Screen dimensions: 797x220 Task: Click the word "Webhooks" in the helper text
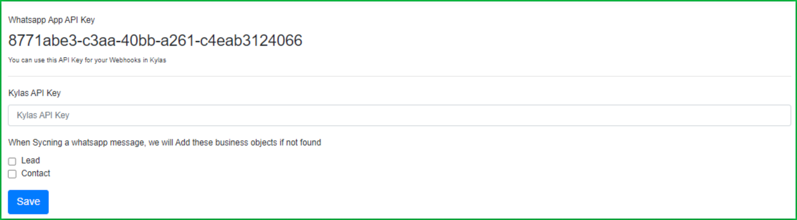pyautogui.click(x=125, y=60)
